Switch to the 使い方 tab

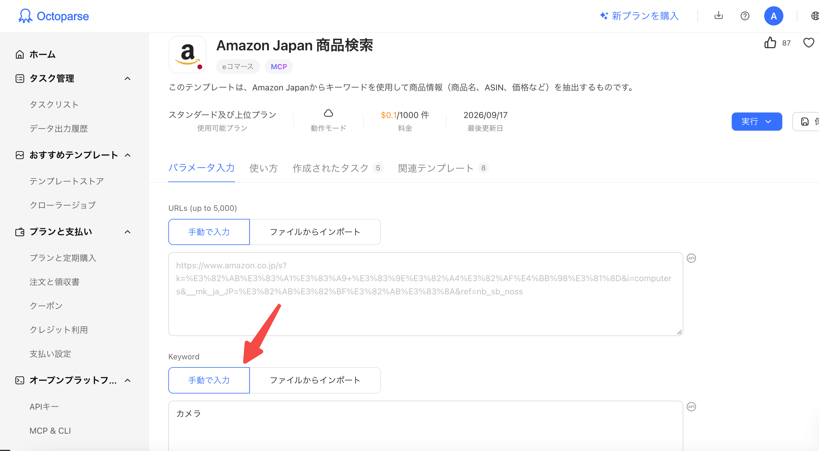point(264,168)
